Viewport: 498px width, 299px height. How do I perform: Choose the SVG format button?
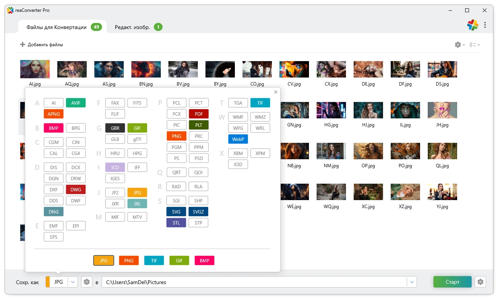click(176, 212)
